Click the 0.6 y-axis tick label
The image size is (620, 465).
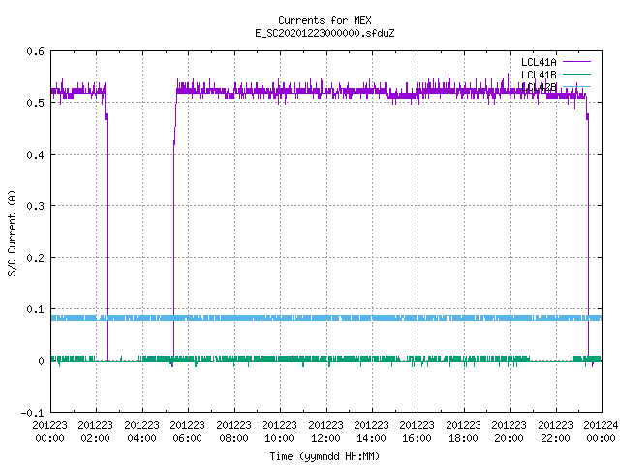(x=35, y=51)
